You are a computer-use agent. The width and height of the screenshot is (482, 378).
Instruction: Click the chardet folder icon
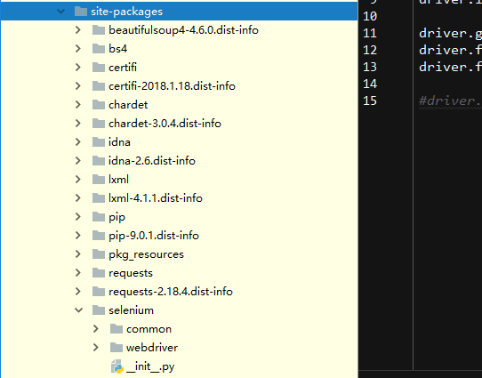(x=99, y=105)
